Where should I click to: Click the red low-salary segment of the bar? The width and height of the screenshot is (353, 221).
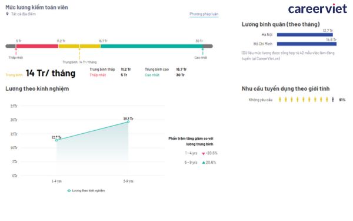tap(37, 46)
